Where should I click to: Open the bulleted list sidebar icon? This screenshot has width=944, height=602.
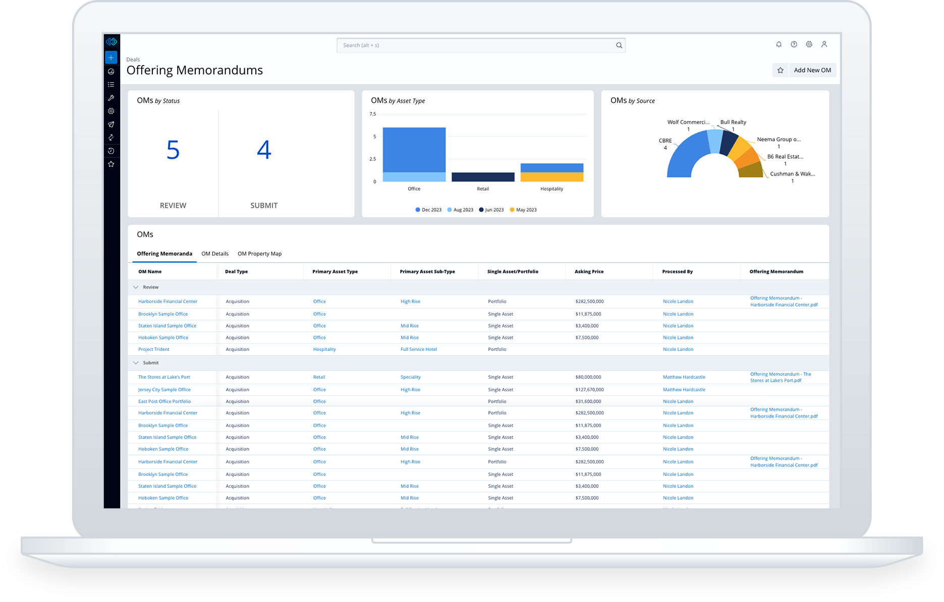(111, 85)
